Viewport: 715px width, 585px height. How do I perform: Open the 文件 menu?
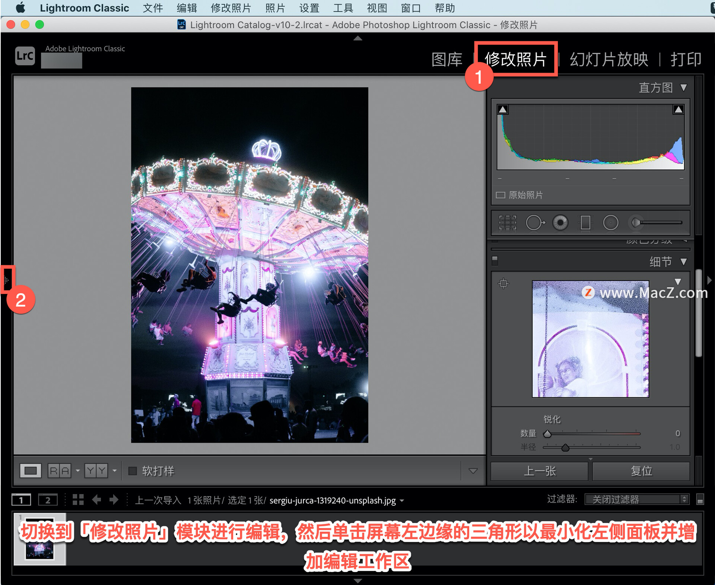[x=153, y=8]
